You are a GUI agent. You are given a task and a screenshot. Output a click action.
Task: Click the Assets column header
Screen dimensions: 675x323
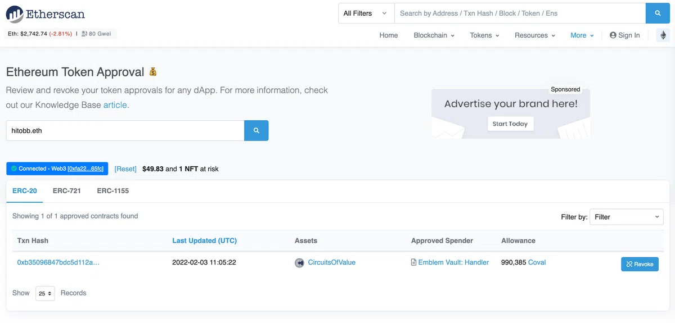click(x=306, y=240)
